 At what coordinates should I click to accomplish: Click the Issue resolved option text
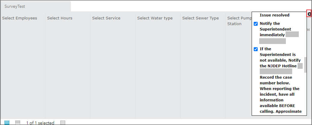pyautogui.click(x=274, y=15)
